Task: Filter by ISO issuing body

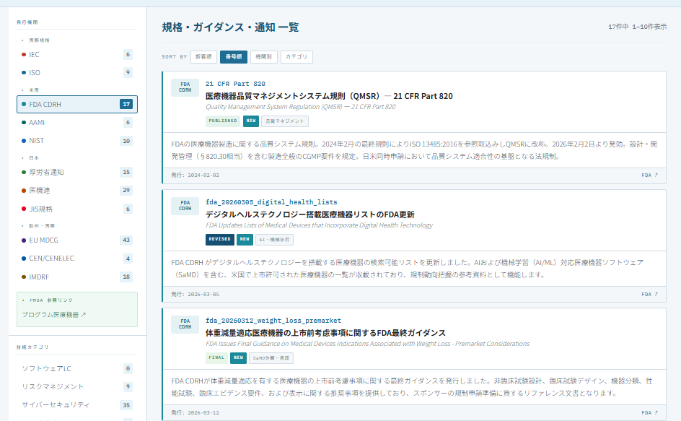Action: [x=77, y=73]
